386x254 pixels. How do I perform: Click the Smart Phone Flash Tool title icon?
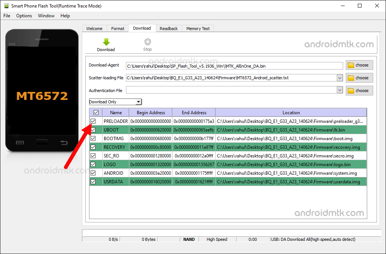pos(6,6)
